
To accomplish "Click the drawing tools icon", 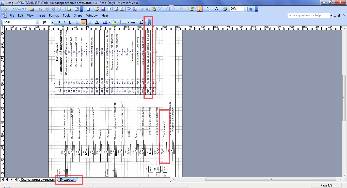I will click(225, 9).
